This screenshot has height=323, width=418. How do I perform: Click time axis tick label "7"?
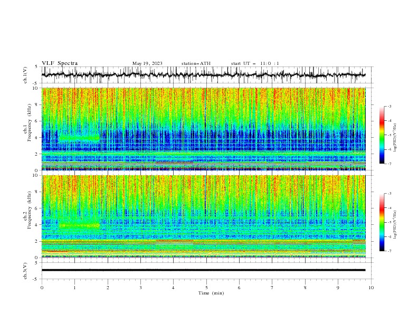pos(272,288)
